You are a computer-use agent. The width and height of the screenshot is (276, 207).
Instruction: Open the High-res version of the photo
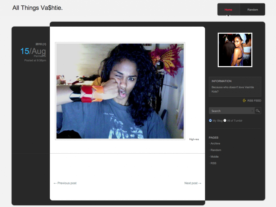click(x=194, y=139)
